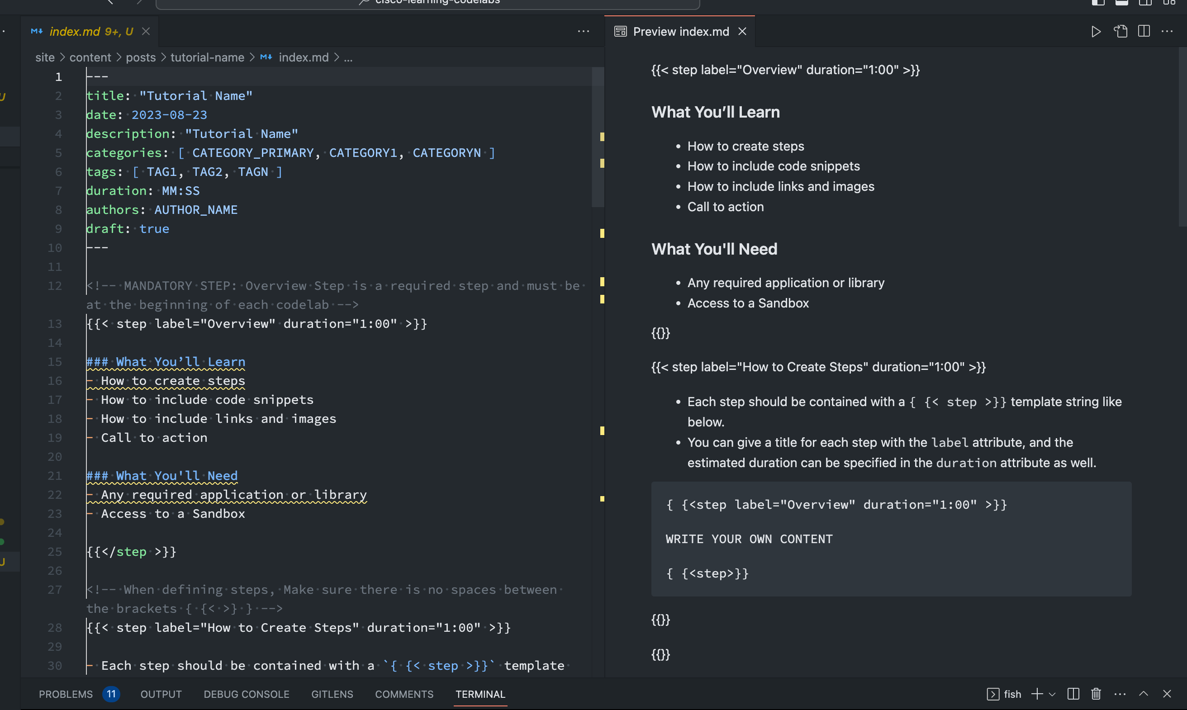Open the 'index.md' breadcrumb segment

click(x=304, y=57)
